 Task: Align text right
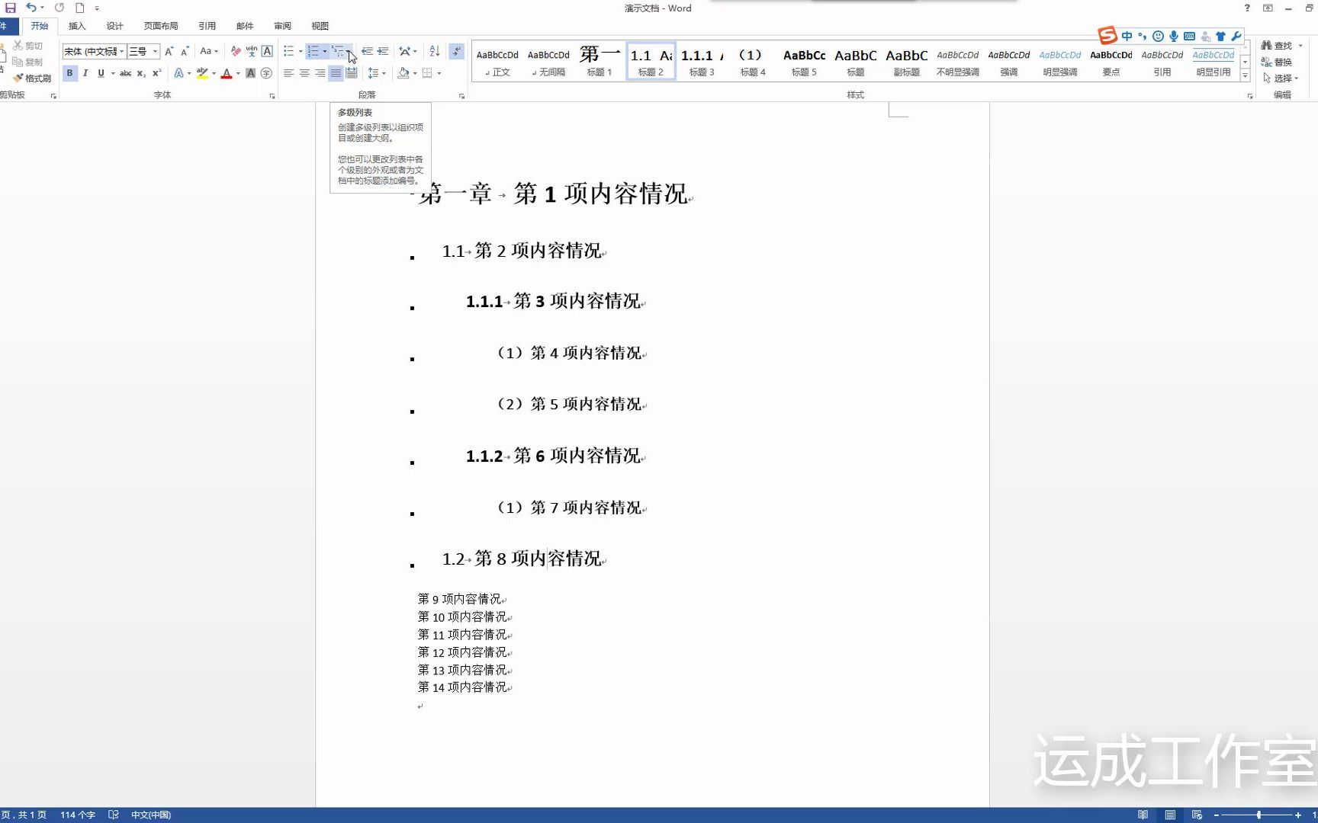[320, 73]
